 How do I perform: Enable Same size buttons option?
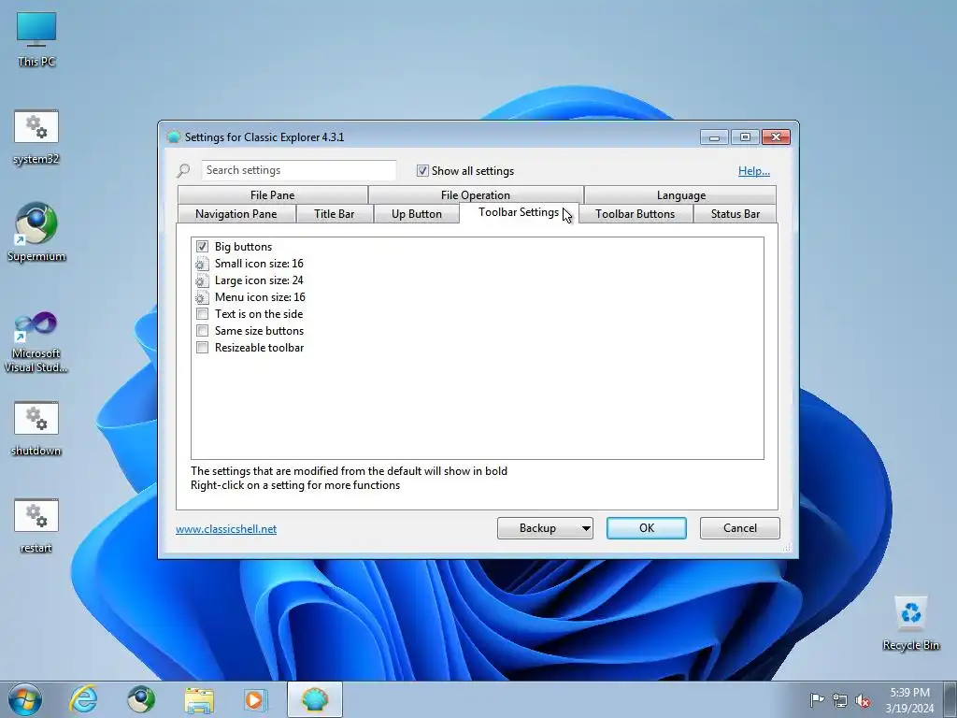202,331
